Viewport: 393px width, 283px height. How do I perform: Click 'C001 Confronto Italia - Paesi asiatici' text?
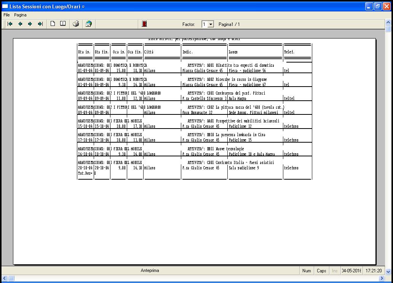(240, 162)
